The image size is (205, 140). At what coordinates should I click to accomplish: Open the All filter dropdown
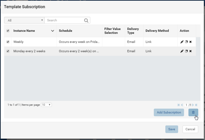click(x=25, y=20)
